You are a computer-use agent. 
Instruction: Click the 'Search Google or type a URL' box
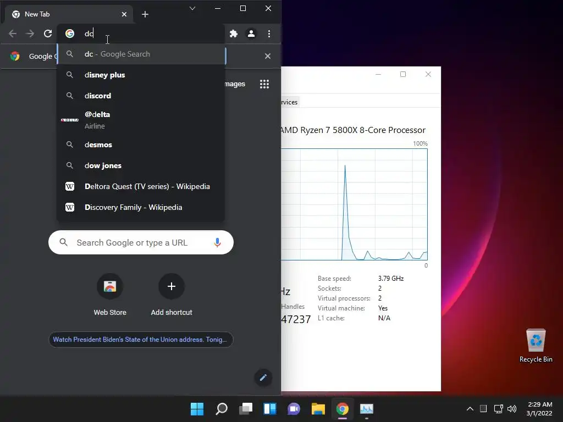click(x=141, y=242)
